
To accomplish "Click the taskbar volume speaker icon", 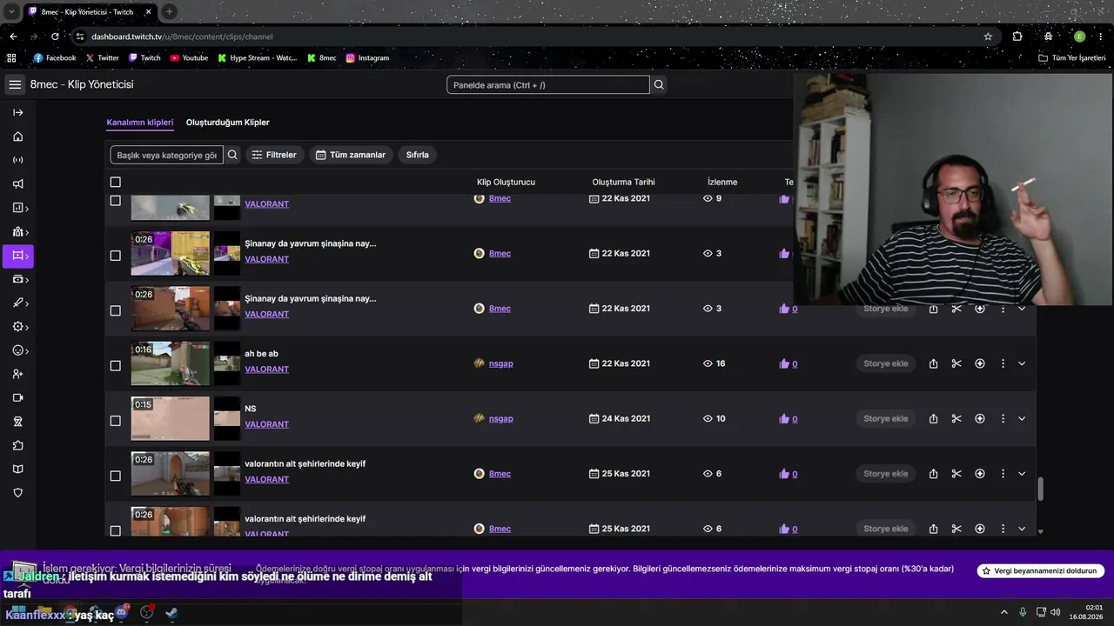I will tap(1055, 612).
